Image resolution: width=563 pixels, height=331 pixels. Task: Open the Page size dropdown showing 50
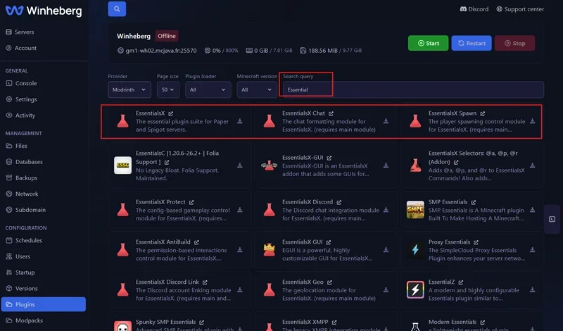[167, 89]
